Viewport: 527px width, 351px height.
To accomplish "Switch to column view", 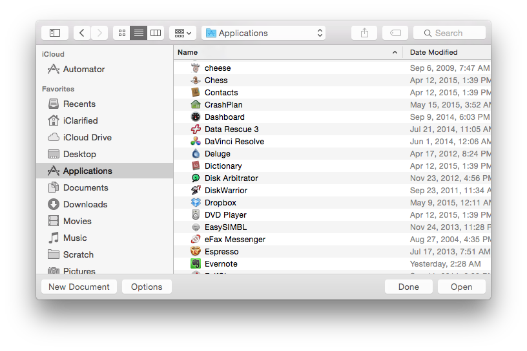I will tap(156, 33).
